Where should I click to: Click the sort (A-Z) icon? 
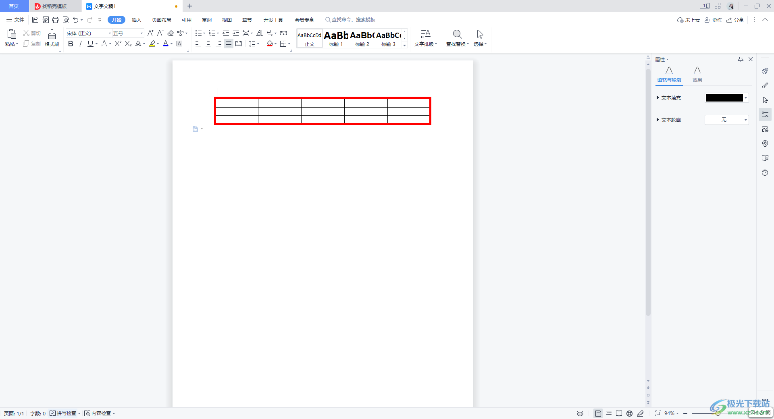click(x=260, y=33)
